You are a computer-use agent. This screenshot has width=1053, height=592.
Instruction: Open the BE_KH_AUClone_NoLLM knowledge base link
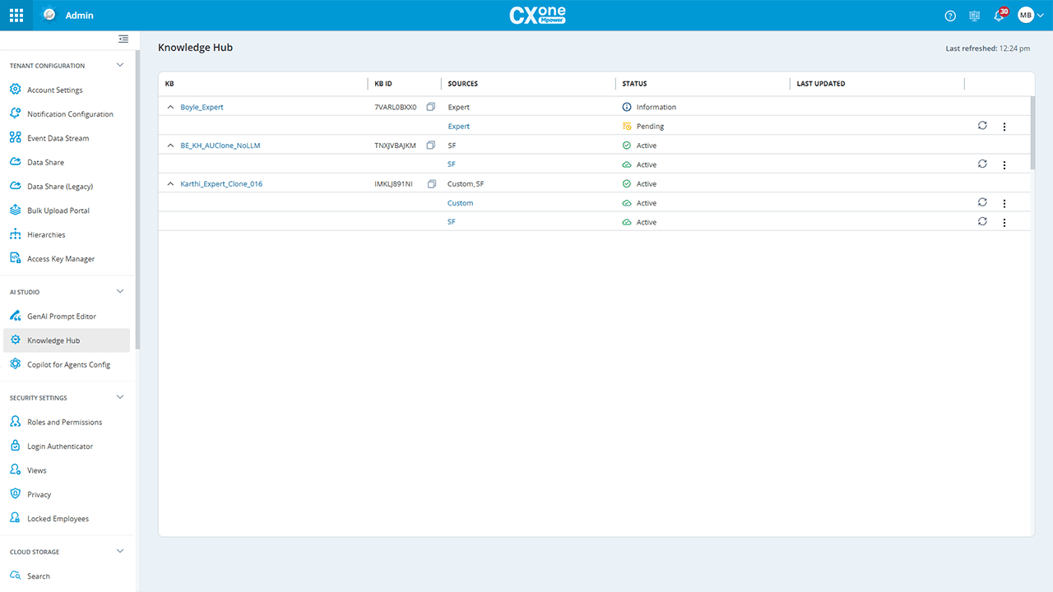coord(220,146)
